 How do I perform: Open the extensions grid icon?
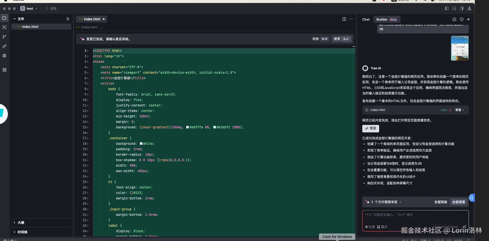(x=4, y=70)
